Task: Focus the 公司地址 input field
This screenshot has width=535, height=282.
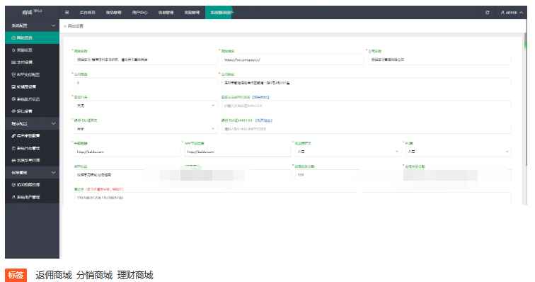Action: (x=366, y=83)
